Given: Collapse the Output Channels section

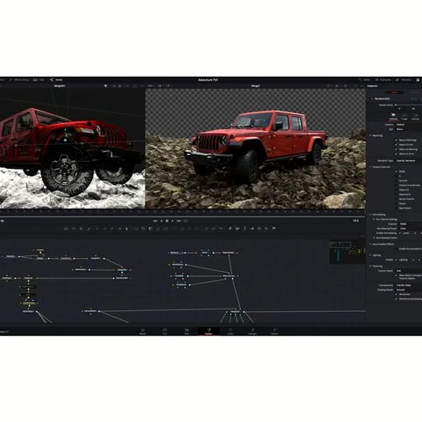Looking at the screenshot, I should tap(370, 167).
